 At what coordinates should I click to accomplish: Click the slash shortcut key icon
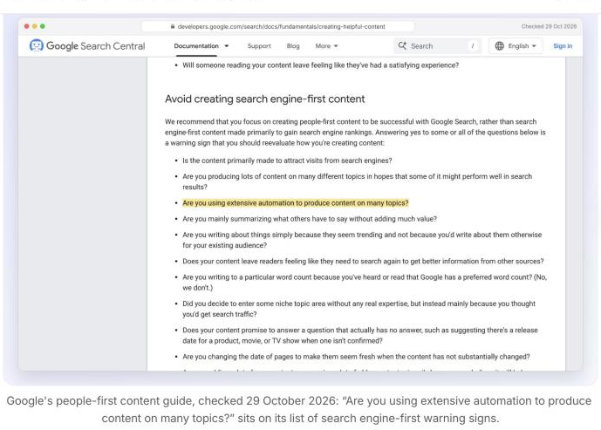[x=472, y=46]
